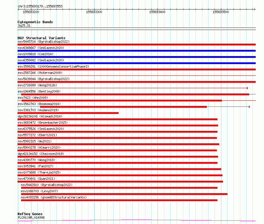This screenshot has width=264, height=224.
Task: Select esv2587266 (McKernan2009) label
Action: click(40, 73)
